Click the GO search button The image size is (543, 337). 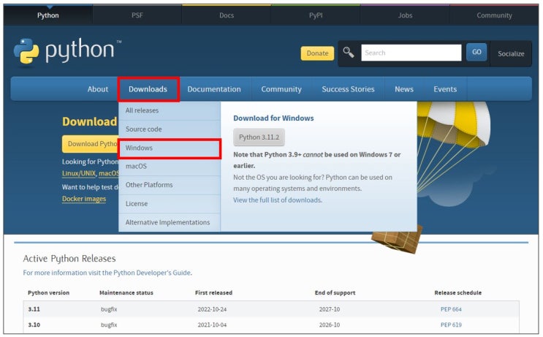pos(476,53)
